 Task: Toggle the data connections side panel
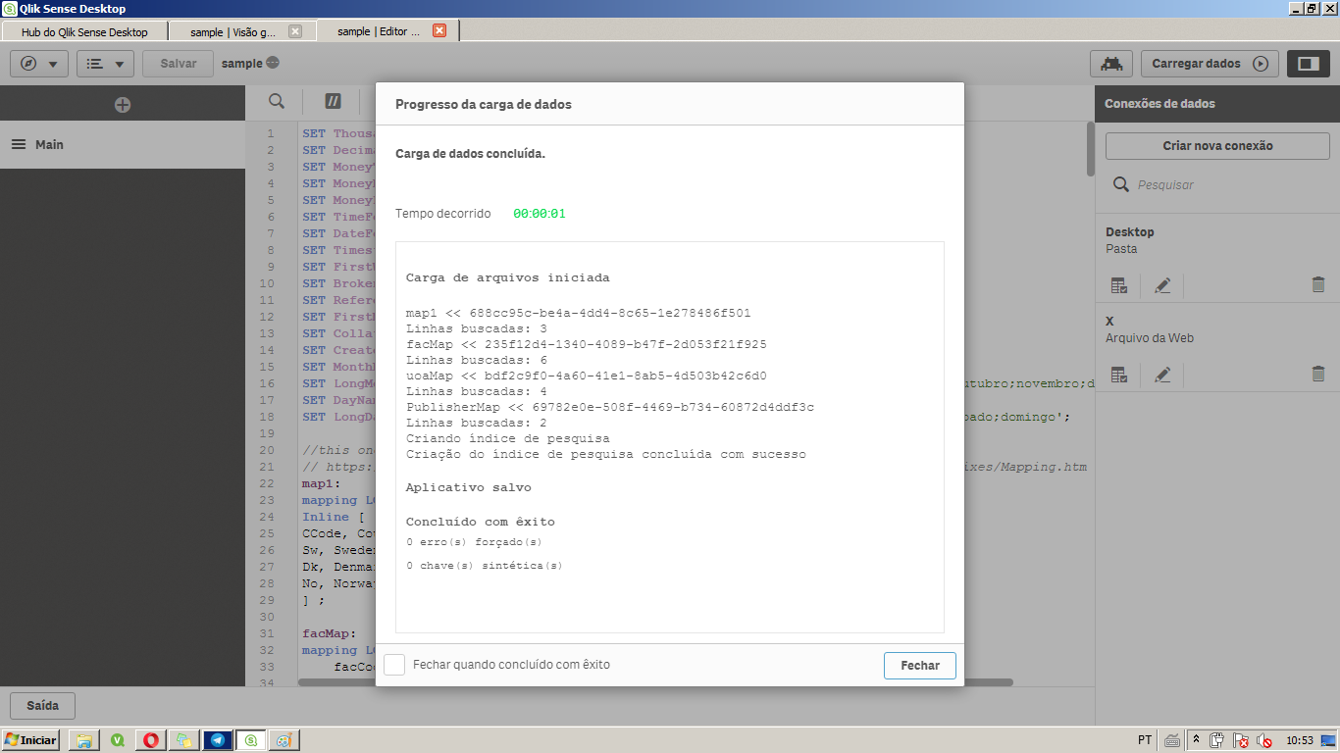[1309, 64]
